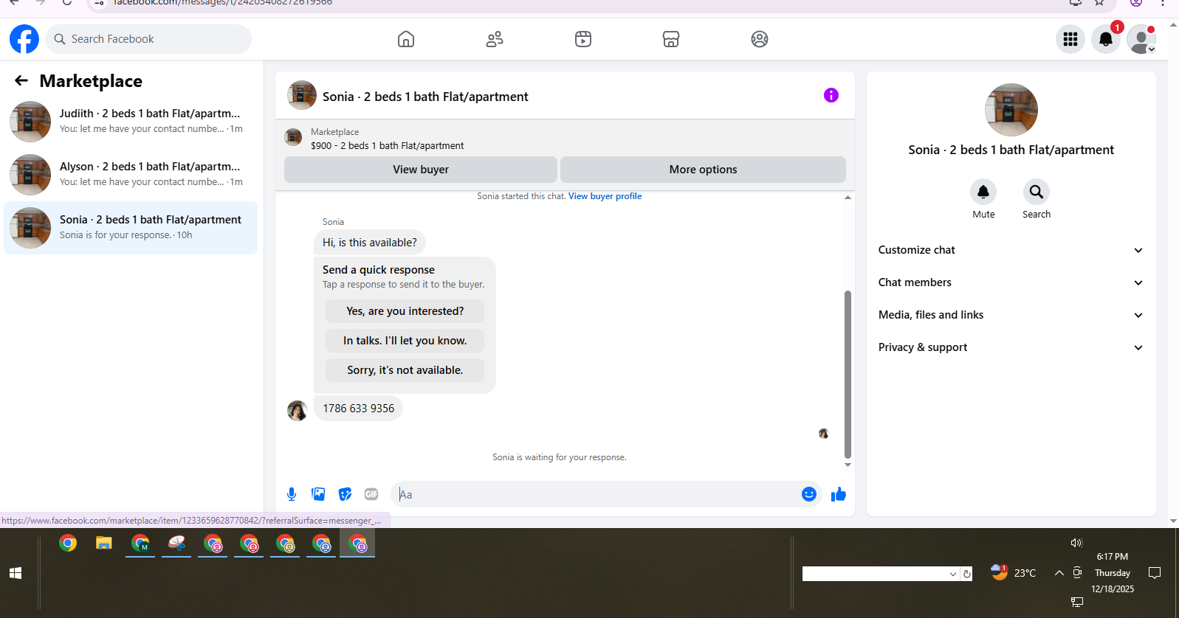Click the taskbar address bar refresh button

[966, 574]
